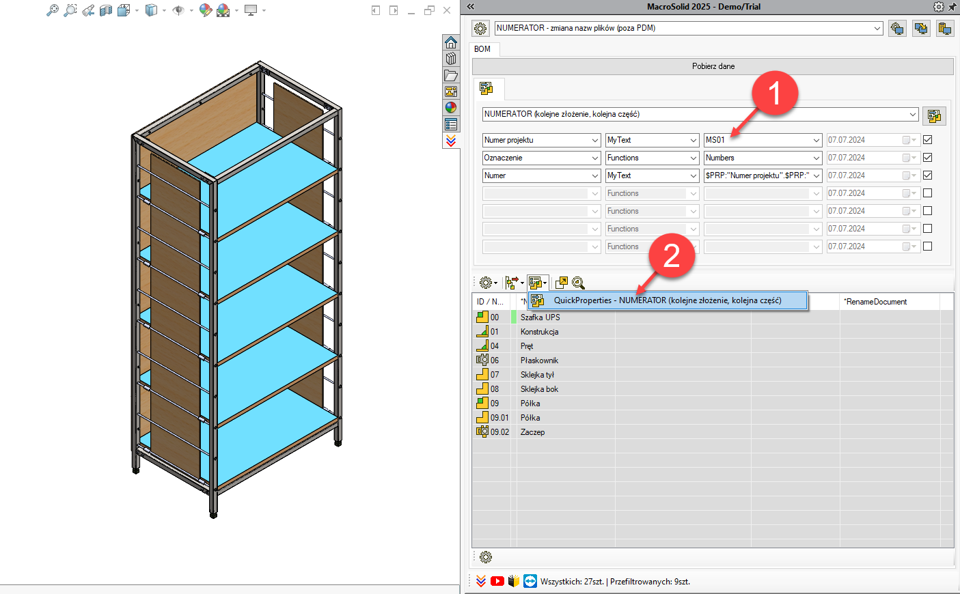Open the gear settings dropdown above the table
This screenshot has width=960, height=594.
click(x=488, y=283)
